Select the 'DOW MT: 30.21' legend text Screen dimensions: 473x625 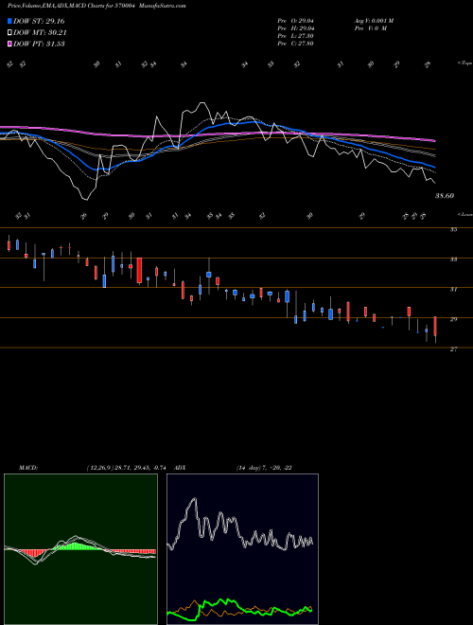(x=40, y=32)
